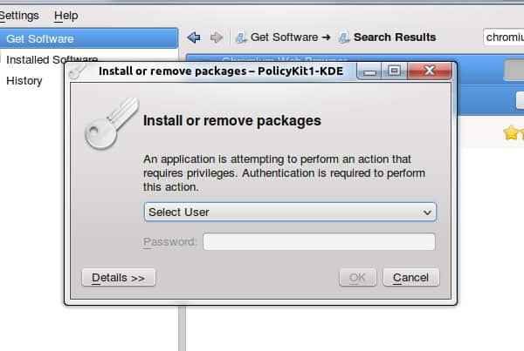524x351 pixels.
Task: Maximize the PolicyKit1-KDE dialog
Action: (x=395, y=71)
